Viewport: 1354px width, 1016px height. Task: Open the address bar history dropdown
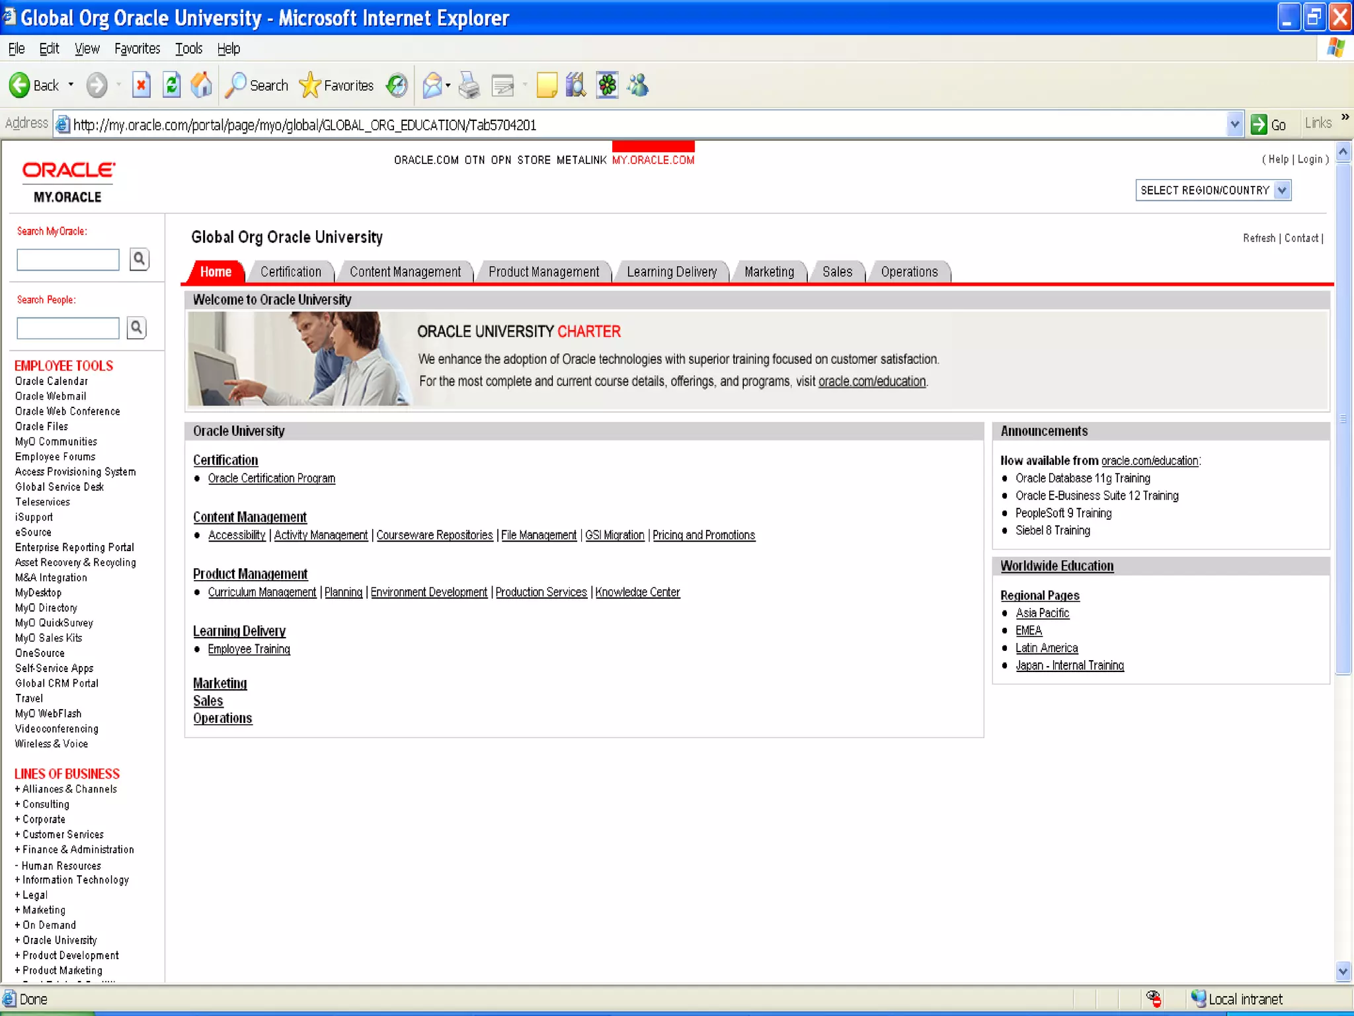[x=1234, y=124]
